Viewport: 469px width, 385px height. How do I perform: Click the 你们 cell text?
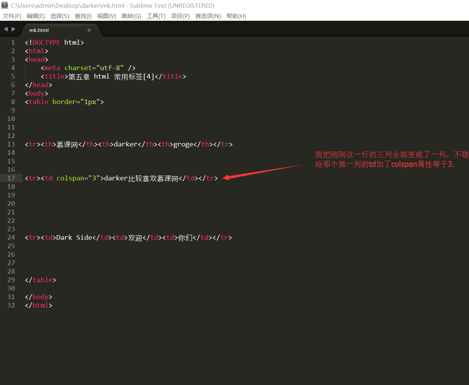[185, 237]
